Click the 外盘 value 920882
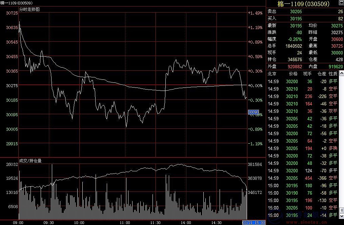Screen dimensions: 344x225 [294, 67]
